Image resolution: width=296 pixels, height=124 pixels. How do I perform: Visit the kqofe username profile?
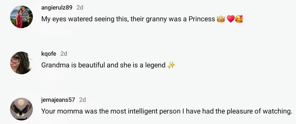(x=49, y=54)
